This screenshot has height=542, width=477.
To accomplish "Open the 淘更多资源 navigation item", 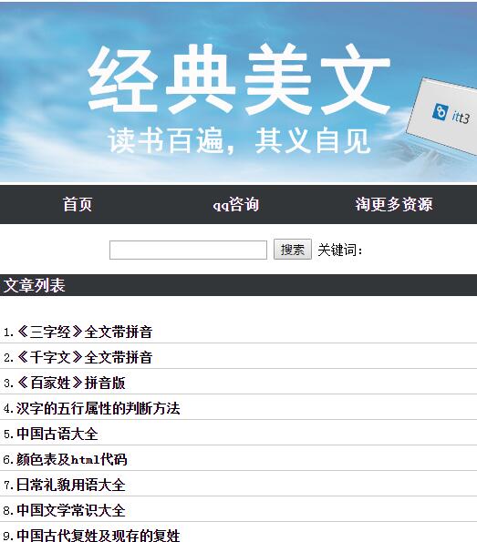I will click(x=394, y=204).
